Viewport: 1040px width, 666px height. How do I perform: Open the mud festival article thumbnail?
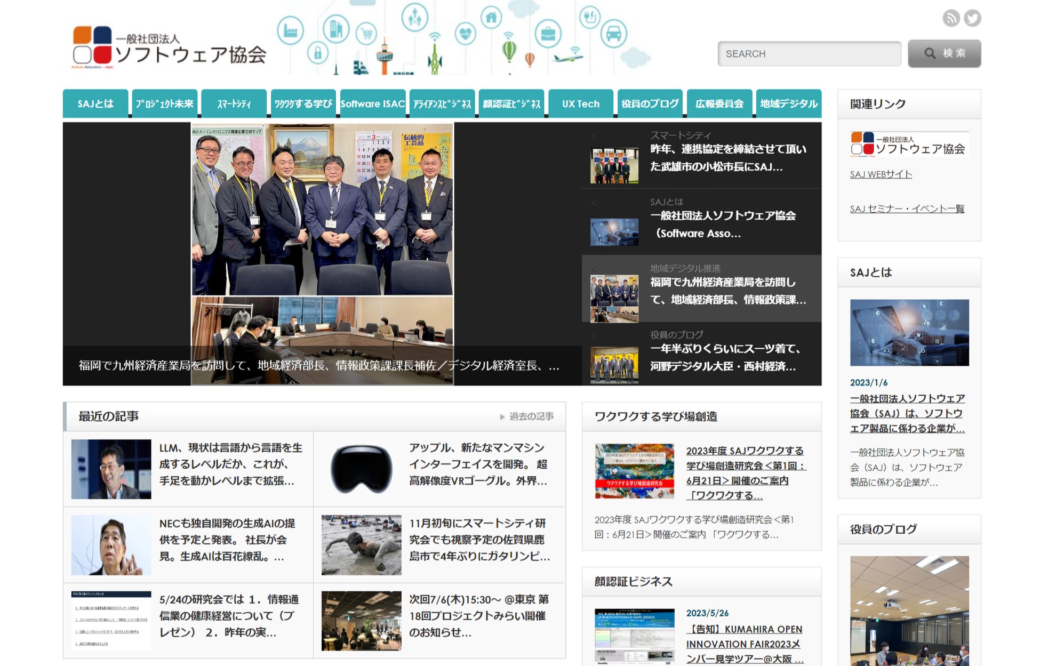click(361, 544)
